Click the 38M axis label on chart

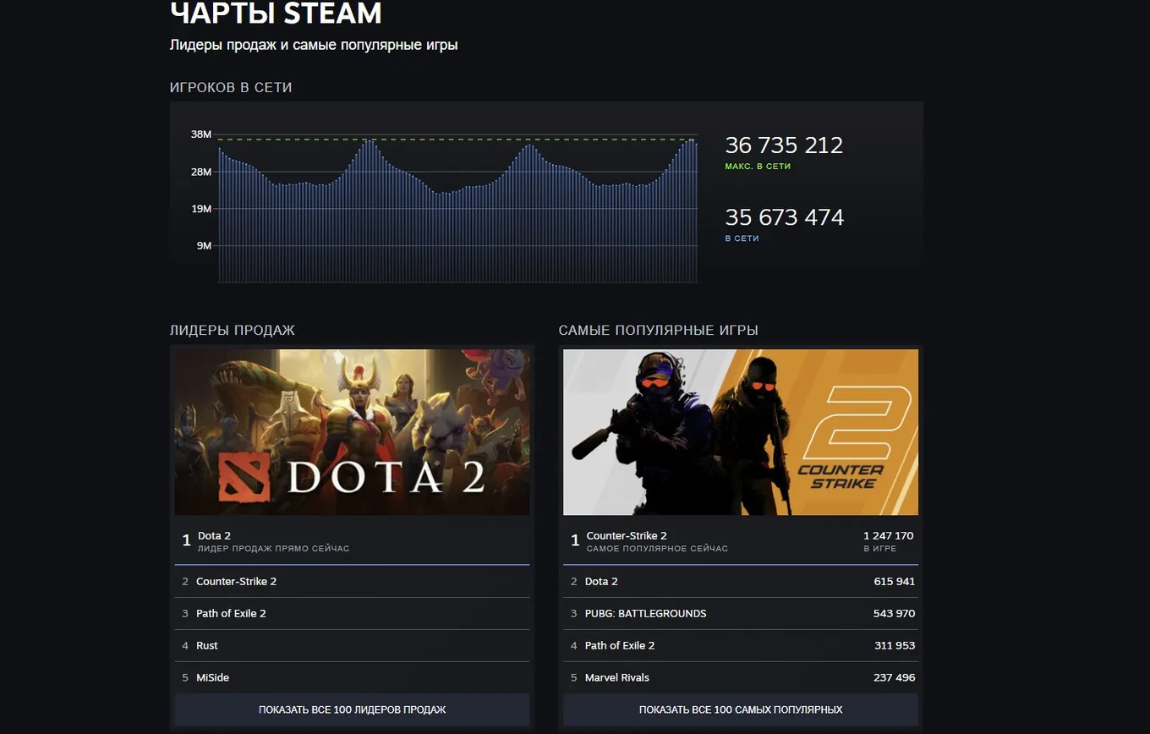point(201,134)
